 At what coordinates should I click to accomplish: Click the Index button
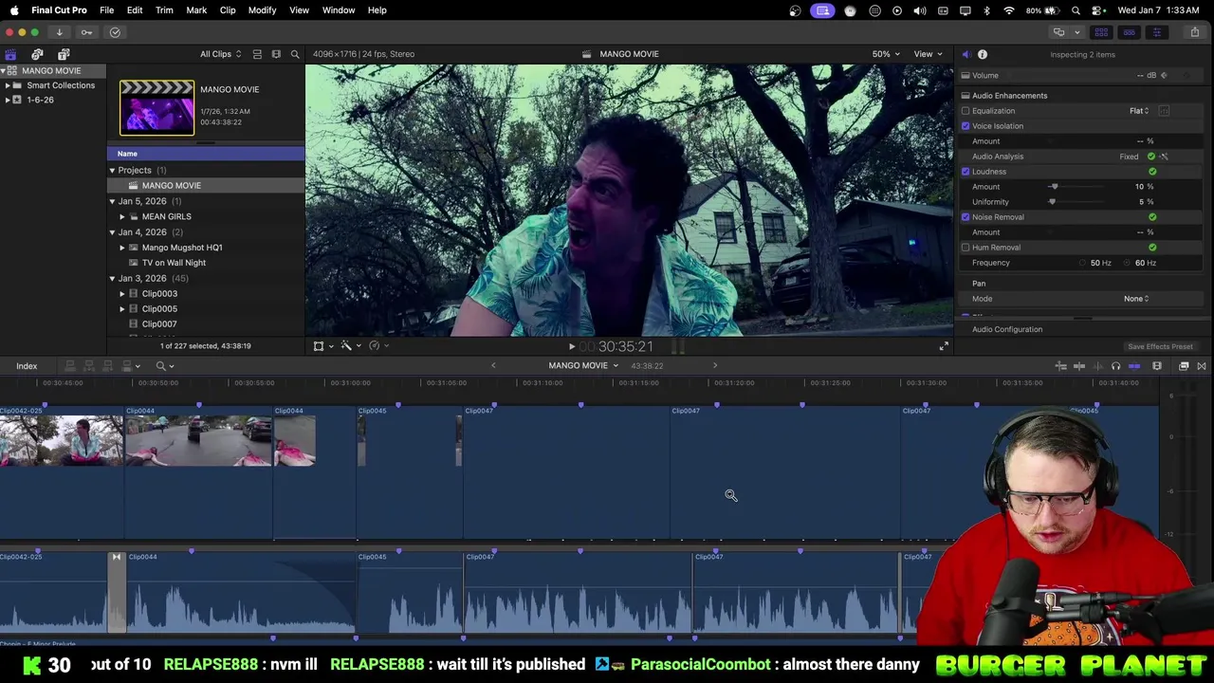[27, 366]
